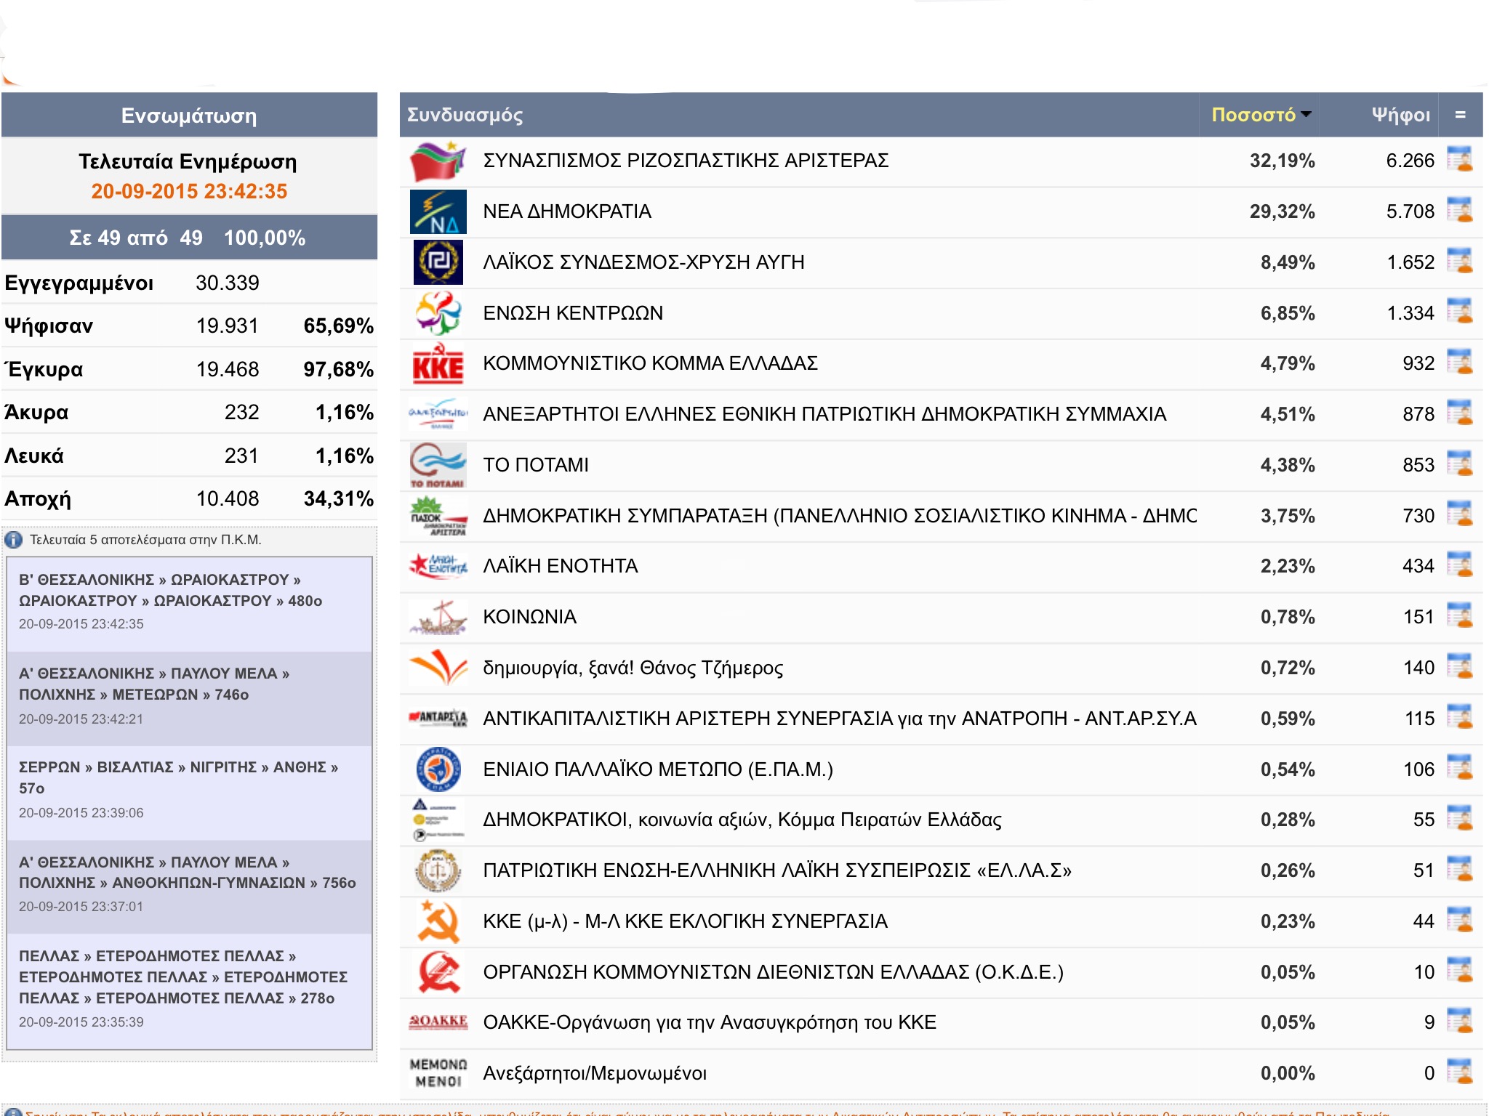Click the Ενσωμάτωση panel header
Image resolution: width=1489 pixels, height=1116 pixels.
point(189,115)
